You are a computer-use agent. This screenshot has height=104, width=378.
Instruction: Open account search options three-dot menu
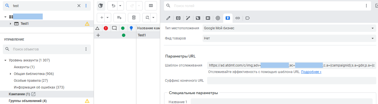click(x=86, y=6)
